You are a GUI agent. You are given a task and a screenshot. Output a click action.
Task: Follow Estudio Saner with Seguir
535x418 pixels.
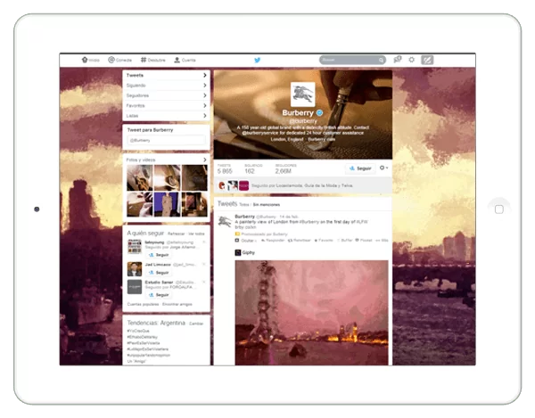coord(159,295)
